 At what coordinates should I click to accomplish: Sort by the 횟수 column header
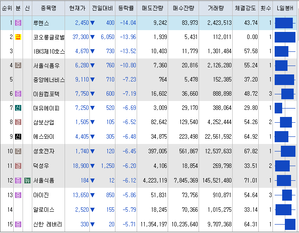coord(266,8)
